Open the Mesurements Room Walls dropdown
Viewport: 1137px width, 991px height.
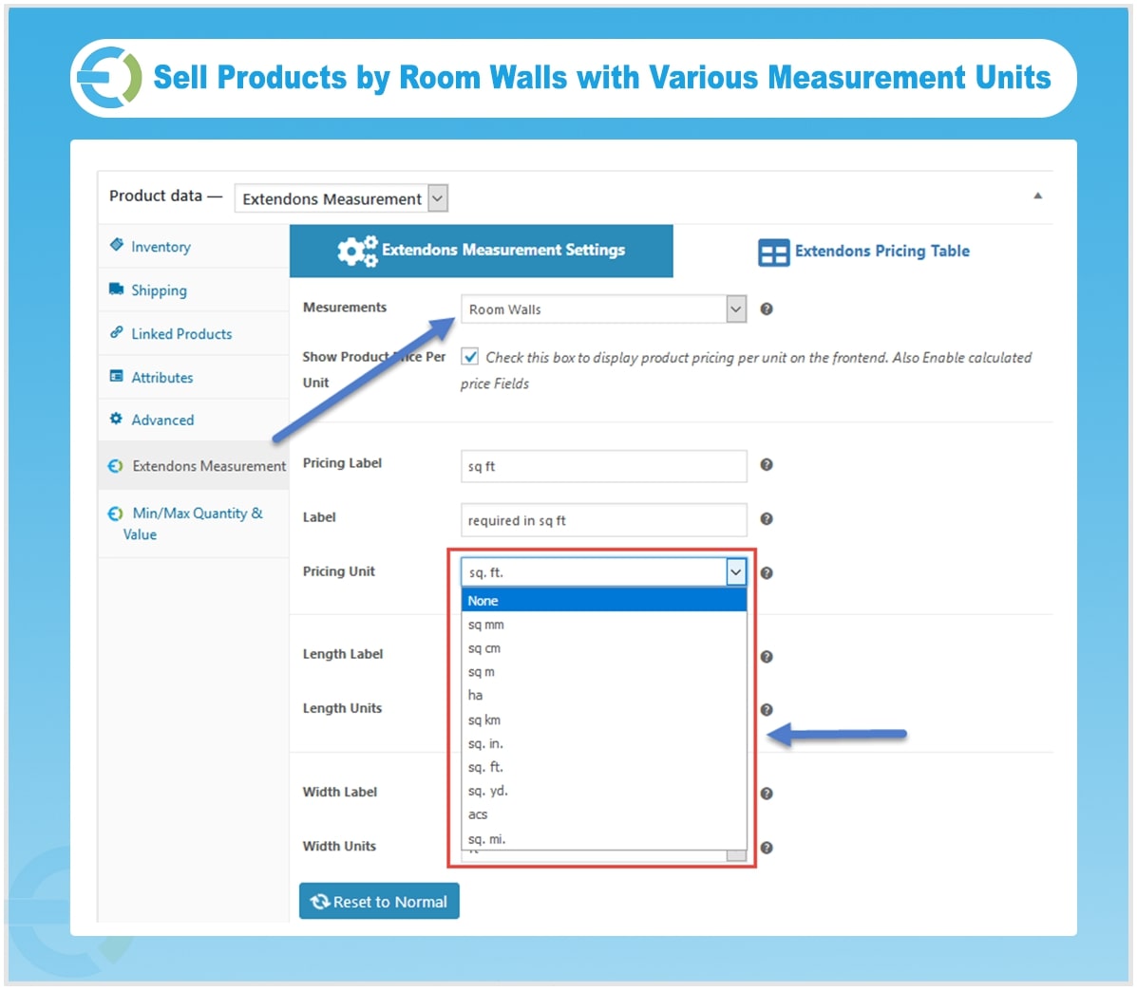[603, 309]
